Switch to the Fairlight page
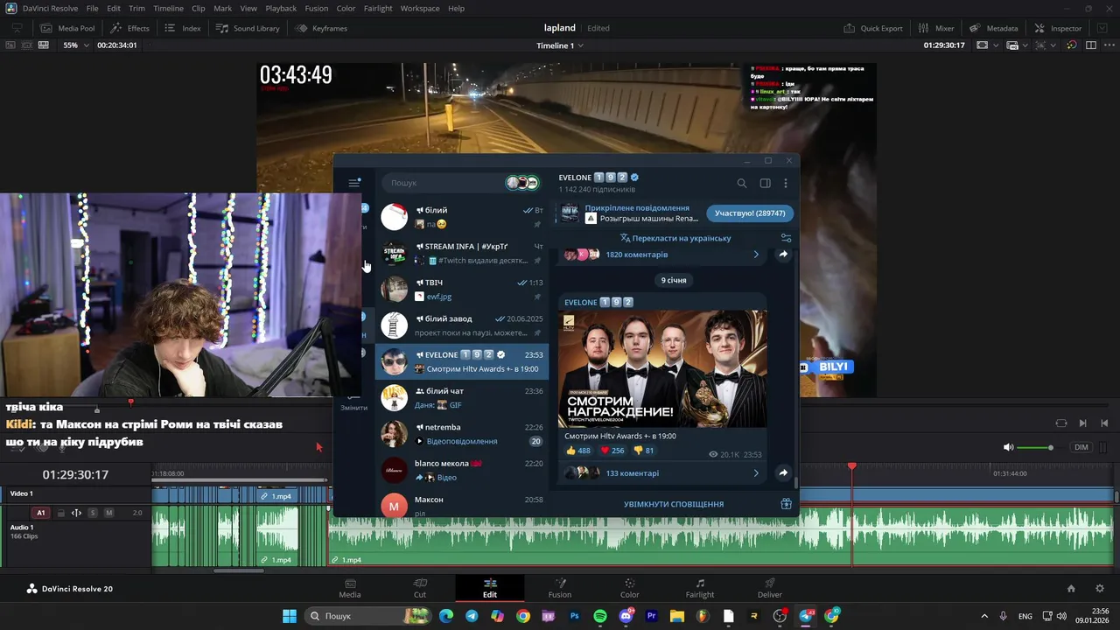 700,588
